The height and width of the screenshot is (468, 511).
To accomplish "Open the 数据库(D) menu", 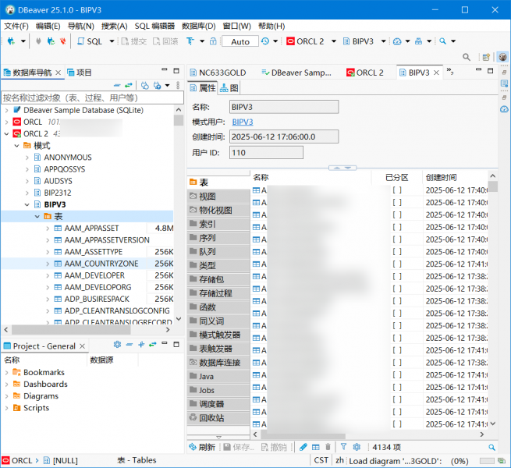I will 199,26.
